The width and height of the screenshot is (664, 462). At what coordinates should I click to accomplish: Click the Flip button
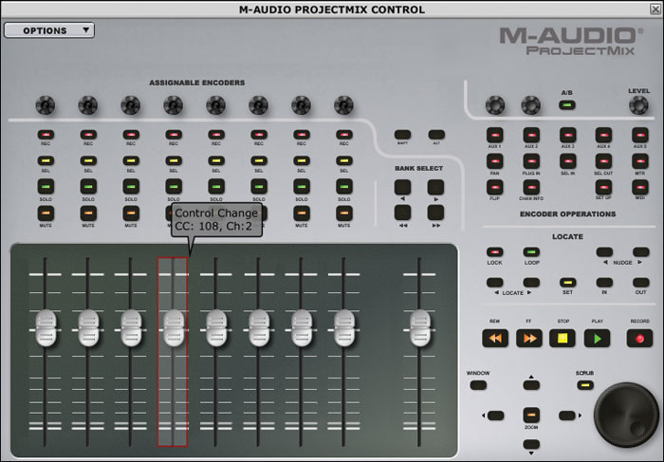(494, 187)
